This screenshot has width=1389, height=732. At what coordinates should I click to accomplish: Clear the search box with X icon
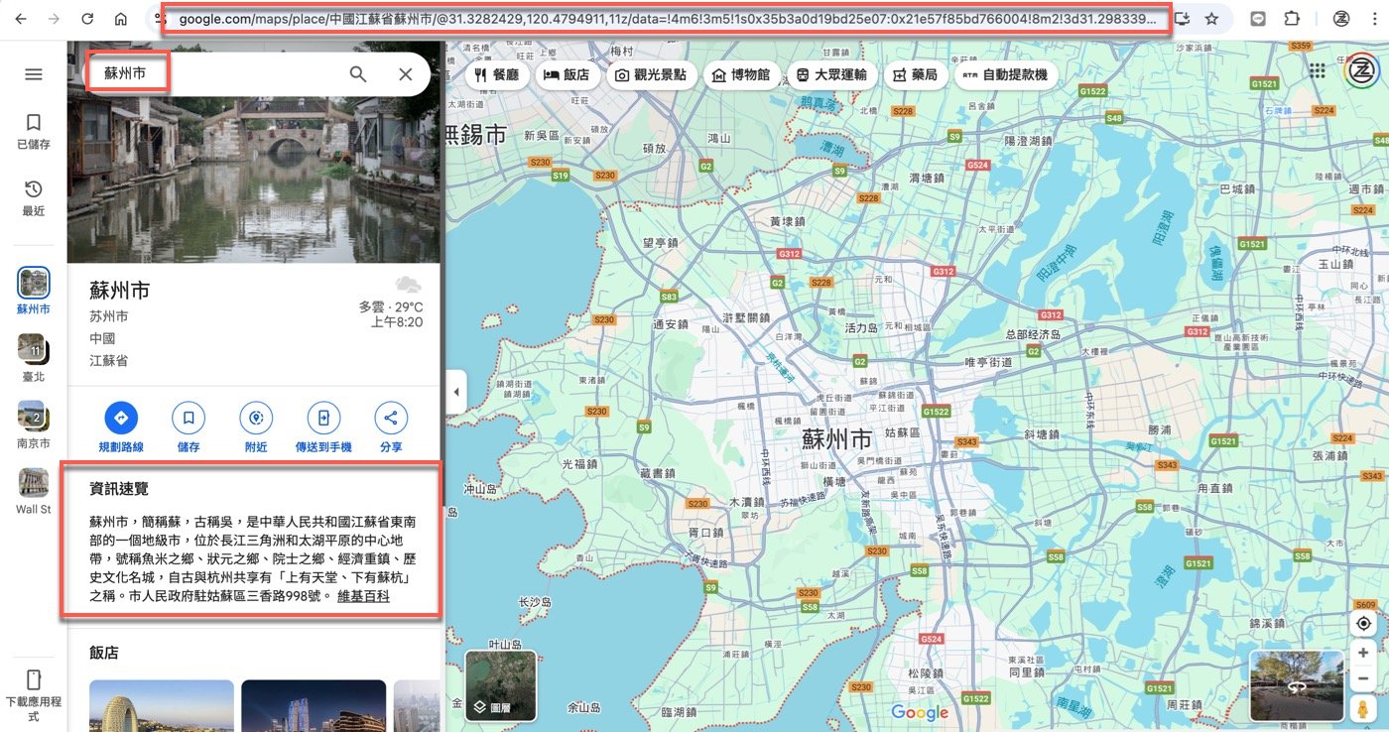point(405,74)
